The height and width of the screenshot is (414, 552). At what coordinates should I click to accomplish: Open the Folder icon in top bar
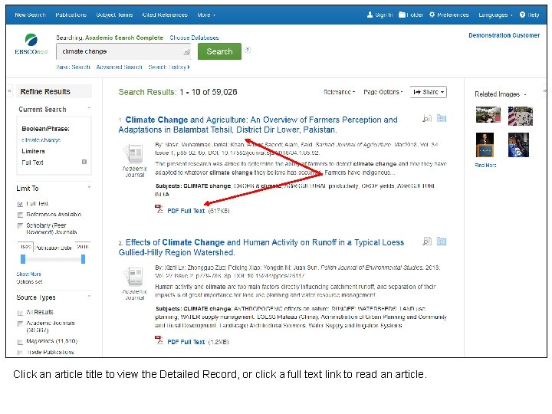pos(402,15)
